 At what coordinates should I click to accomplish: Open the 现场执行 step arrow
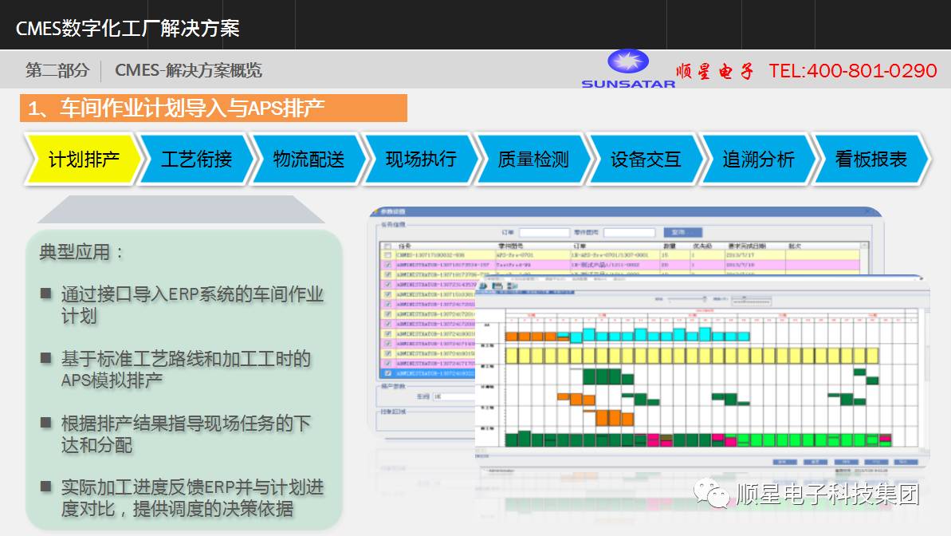[x=420, y=160]
